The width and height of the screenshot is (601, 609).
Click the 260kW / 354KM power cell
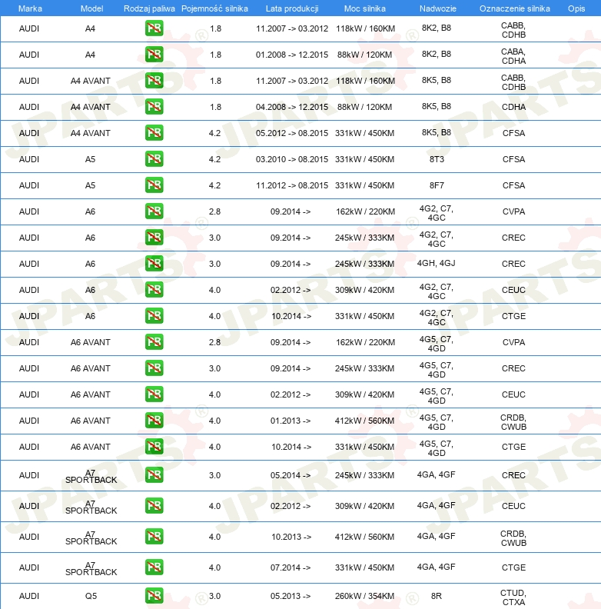(364, 596)
